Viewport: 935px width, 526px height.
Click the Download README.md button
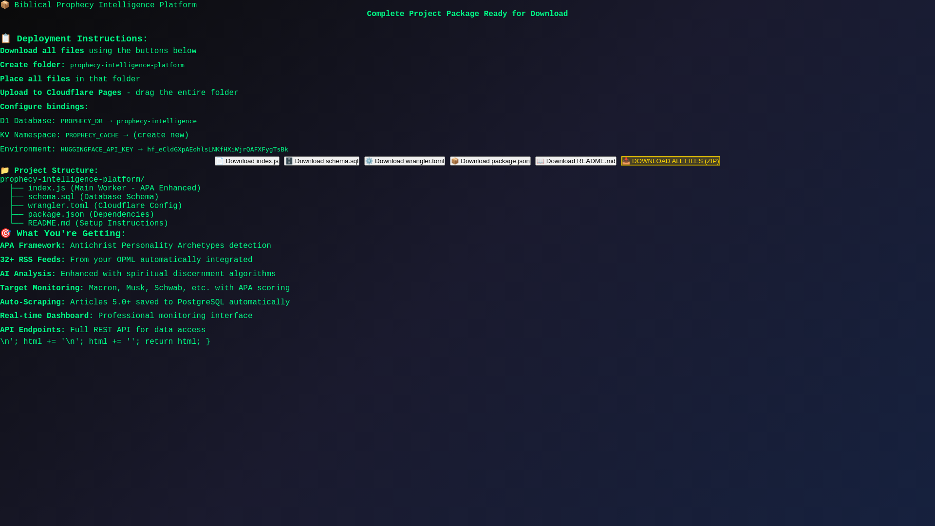point(576,161)
